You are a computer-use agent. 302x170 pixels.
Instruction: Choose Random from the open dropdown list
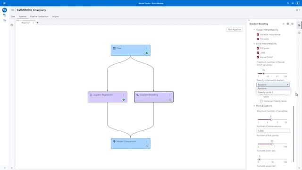tap(273, 88)
